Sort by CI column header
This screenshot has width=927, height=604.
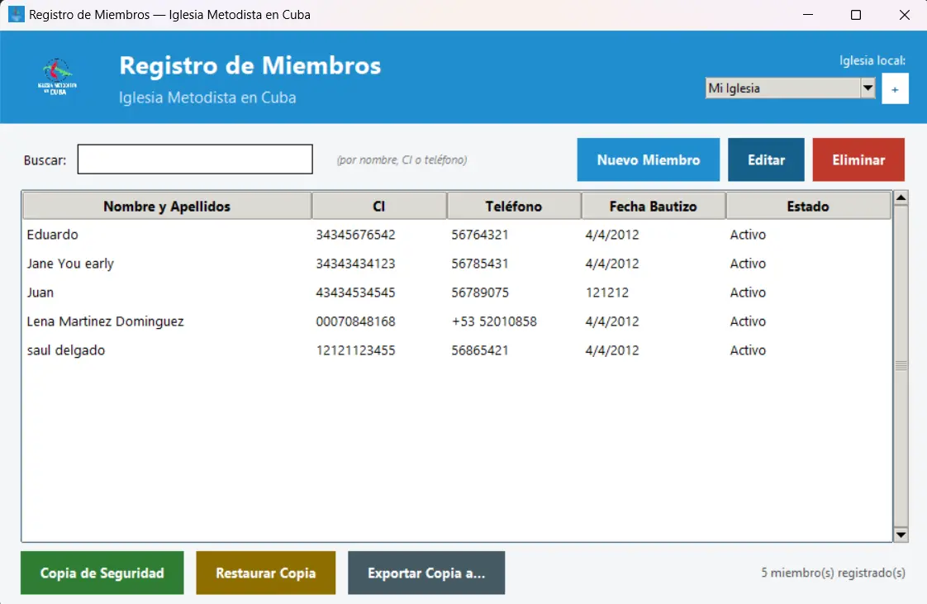[379, 207]
